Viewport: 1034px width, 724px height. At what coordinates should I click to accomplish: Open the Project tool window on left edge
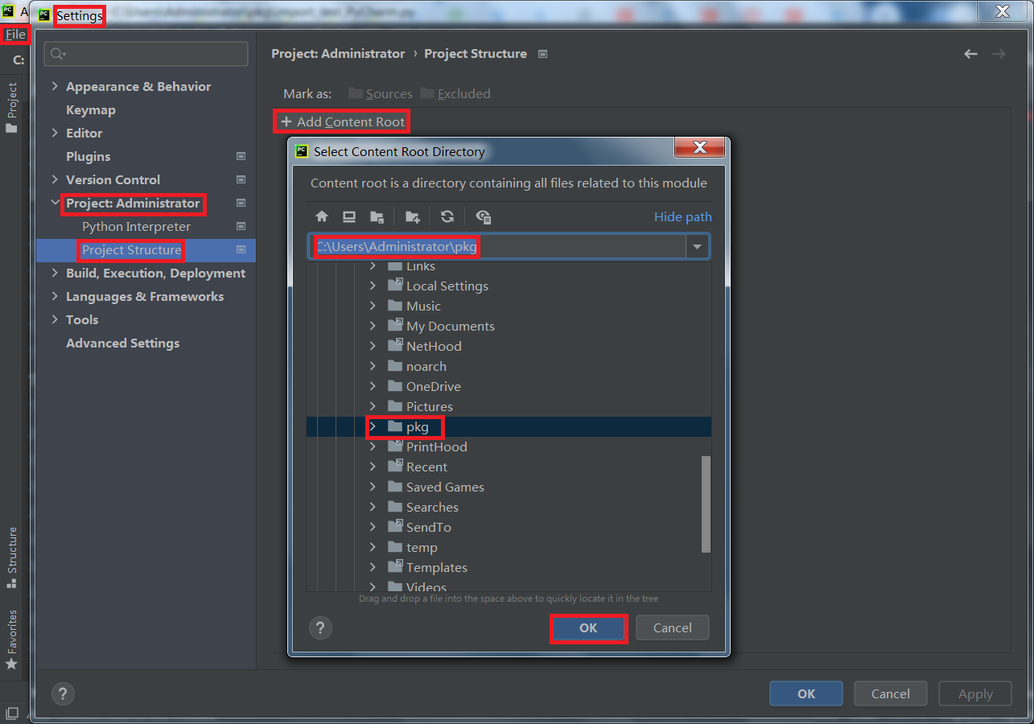tap(11, 107)
